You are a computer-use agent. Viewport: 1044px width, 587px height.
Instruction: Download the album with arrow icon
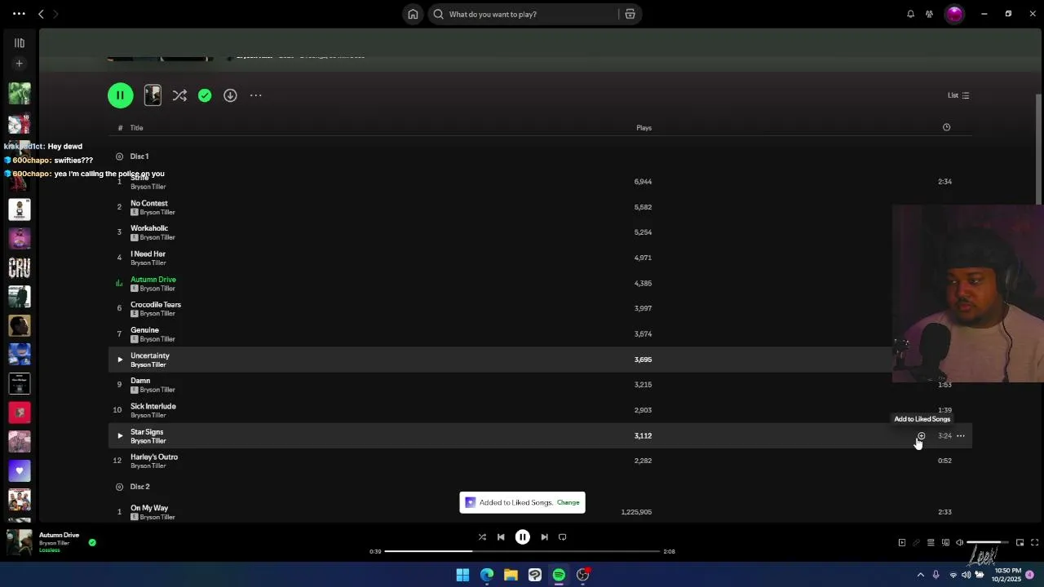click(x=230, y=95)
